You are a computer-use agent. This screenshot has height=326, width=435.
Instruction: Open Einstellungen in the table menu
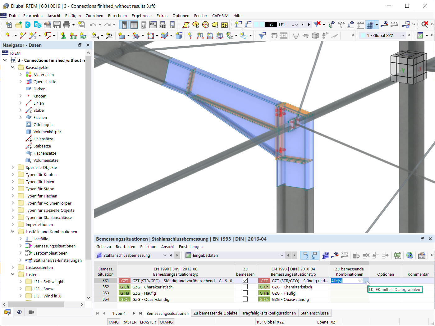click(x=191, y=247)
